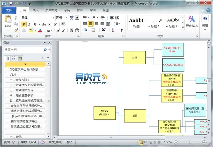213x147 pixels.
Task: Expand the styles gallery More arrow
Action: [183, 27]
